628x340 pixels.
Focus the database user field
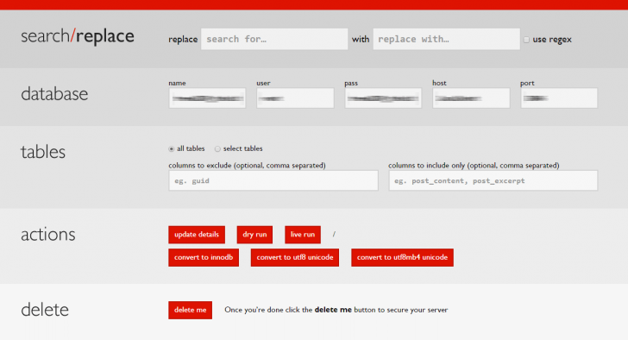point(295,98)
